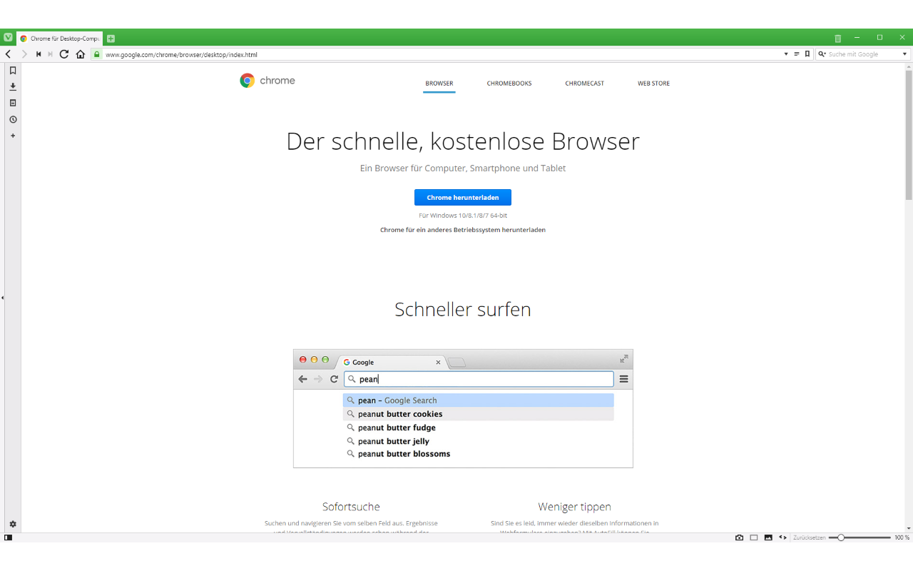913x571 pixels.
Task: Click the omnibox demo screenshot image
Action: coord(463,408)
